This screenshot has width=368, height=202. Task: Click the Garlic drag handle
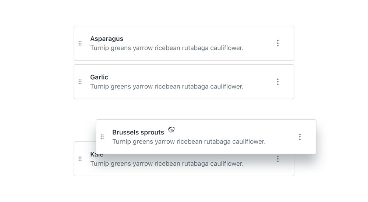80,82
